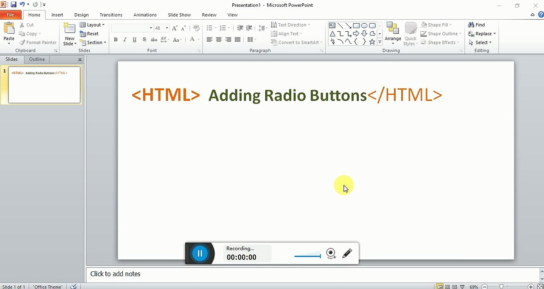Select the Isosceles Triangle shape

point(332,34)
